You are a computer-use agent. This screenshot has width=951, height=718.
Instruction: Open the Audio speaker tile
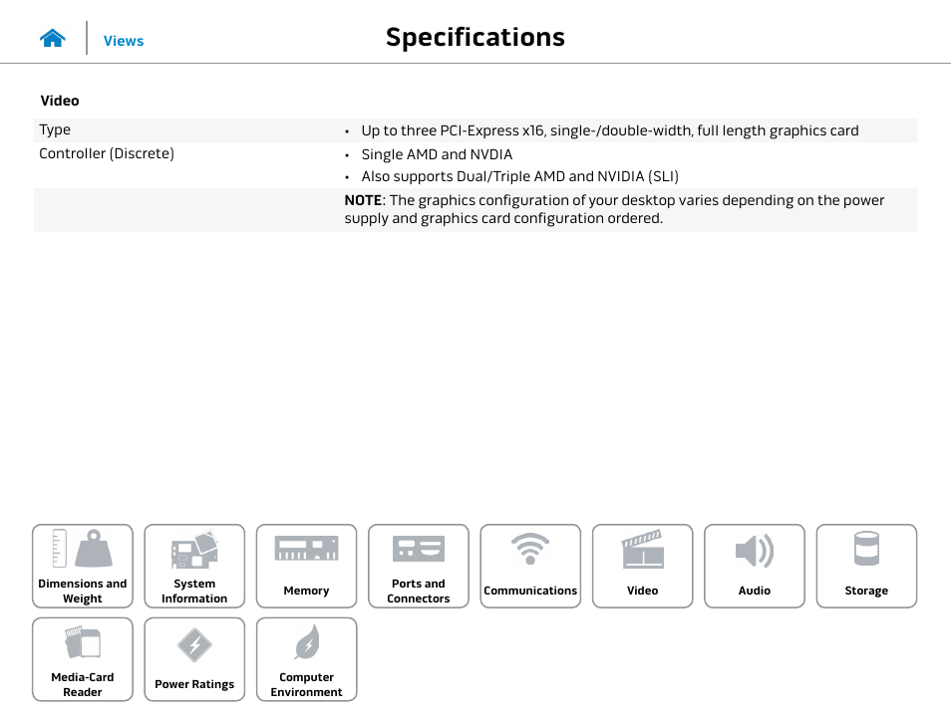pos(755,566)
